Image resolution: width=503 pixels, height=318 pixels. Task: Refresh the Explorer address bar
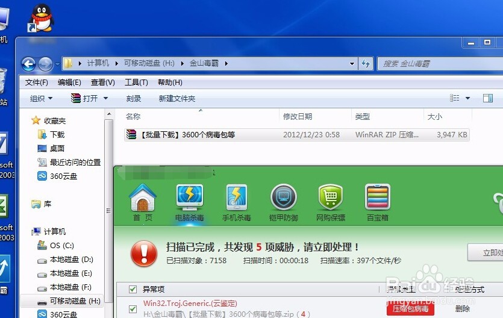(x=366, y=63)
